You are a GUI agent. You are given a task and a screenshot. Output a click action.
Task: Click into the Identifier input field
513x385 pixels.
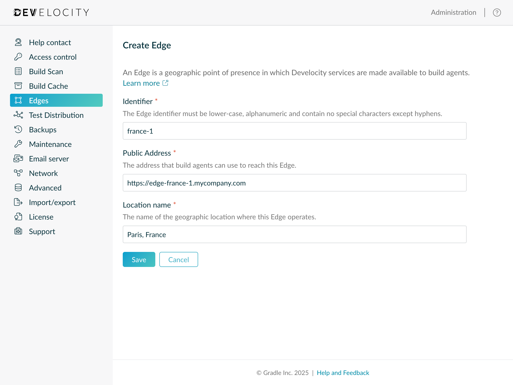click(x=294, y=131)
